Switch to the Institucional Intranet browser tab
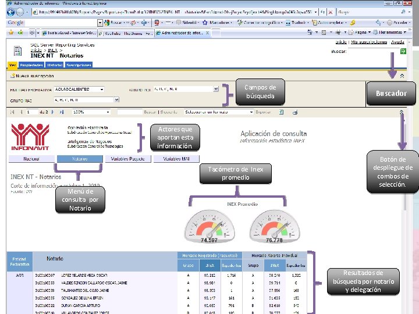The image size is (419, 314). tap(69, 33)
